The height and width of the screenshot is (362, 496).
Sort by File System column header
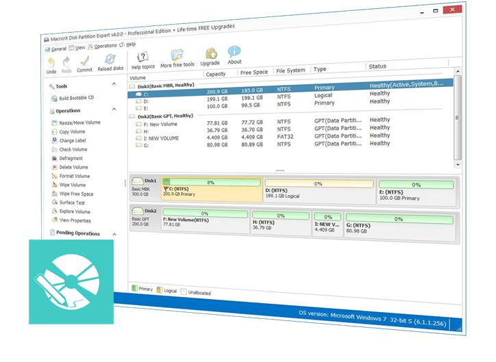click(290, 70)
